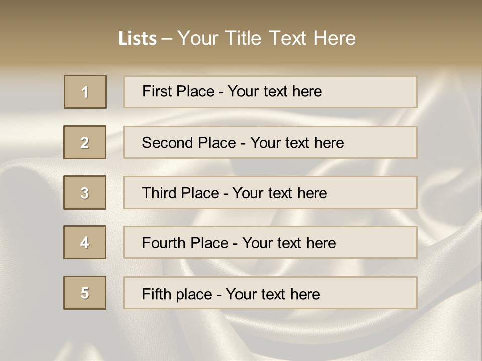Click the number 3 square
Viewport: 482px width, 361px height.
click(85, 193)
